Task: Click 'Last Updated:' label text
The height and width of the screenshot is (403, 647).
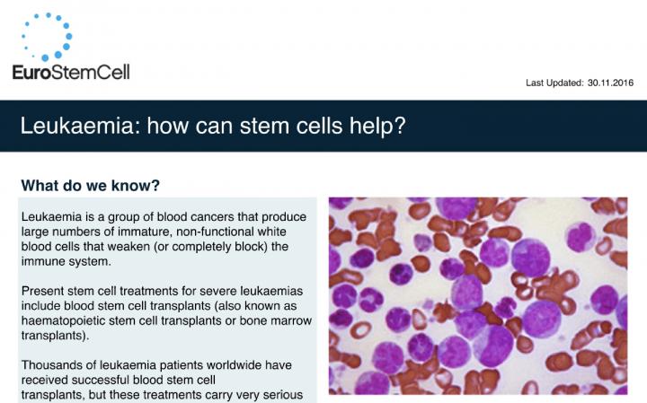Action: [554, 83]
